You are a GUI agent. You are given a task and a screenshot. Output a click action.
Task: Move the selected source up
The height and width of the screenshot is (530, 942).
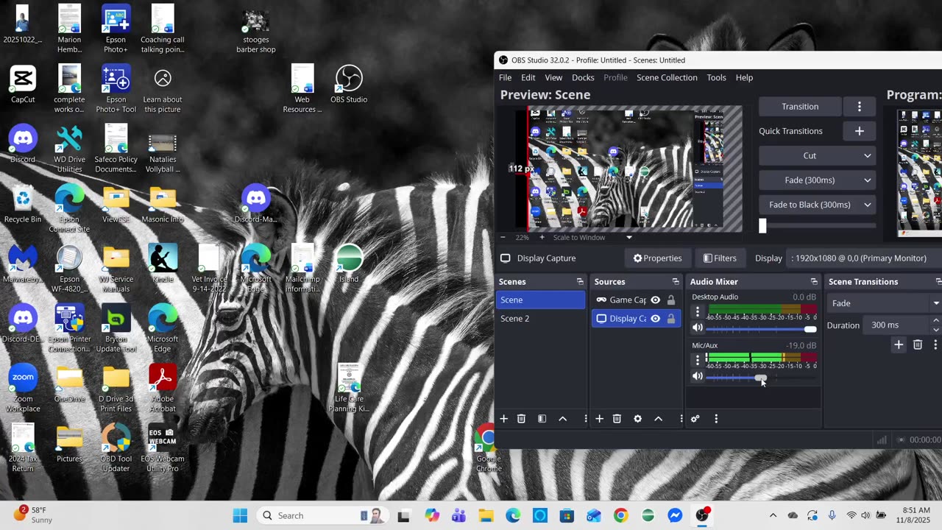[659, 419]
